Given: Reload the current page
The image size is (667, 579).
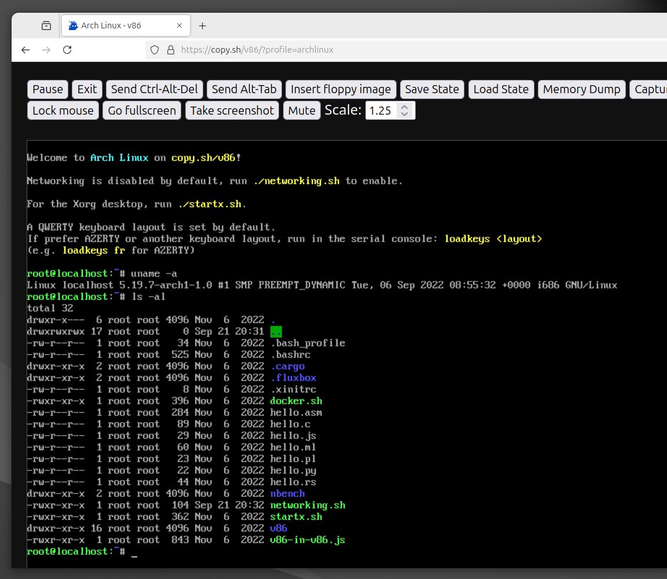Looking at the screenshot, I should point(67,50).
